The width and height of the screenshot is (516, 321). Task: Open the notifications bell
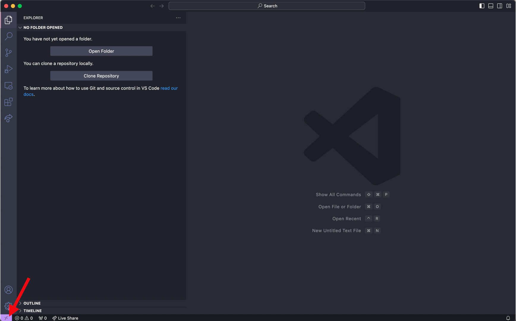(x=508, y=318)
